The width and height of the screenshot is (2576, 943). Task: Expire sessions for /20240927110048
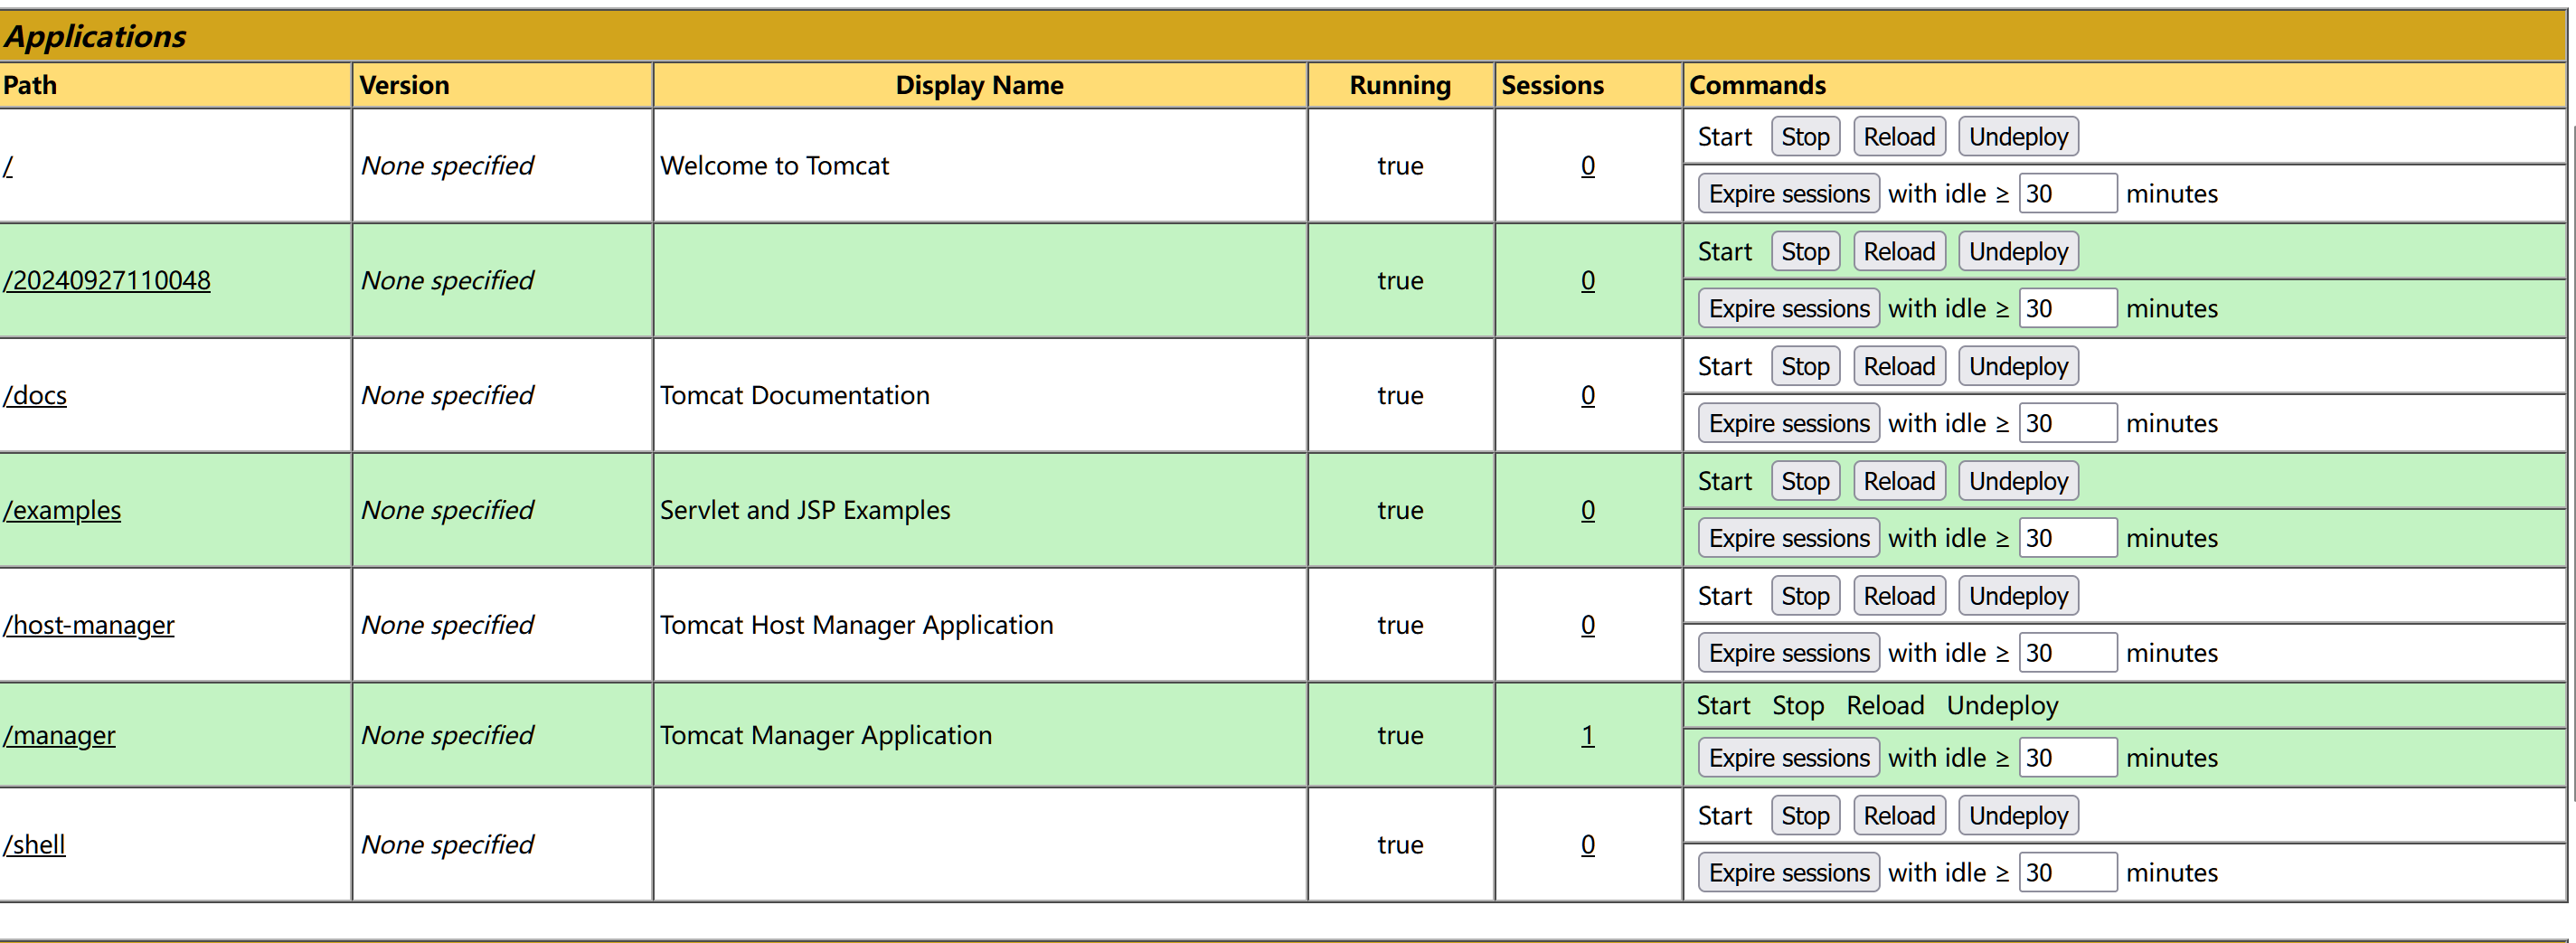coord(1789,309)
